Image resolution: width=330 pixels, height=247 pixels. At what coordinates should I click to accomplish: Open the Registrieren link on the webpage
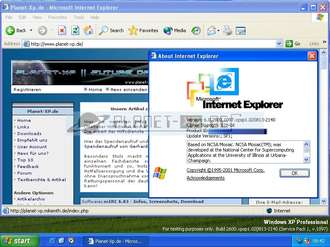27,89
